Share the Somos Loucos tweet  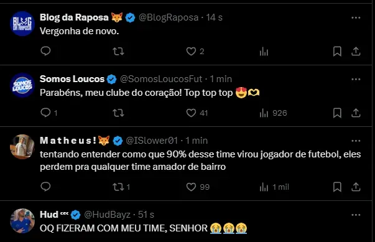click(x=356, y=113)
